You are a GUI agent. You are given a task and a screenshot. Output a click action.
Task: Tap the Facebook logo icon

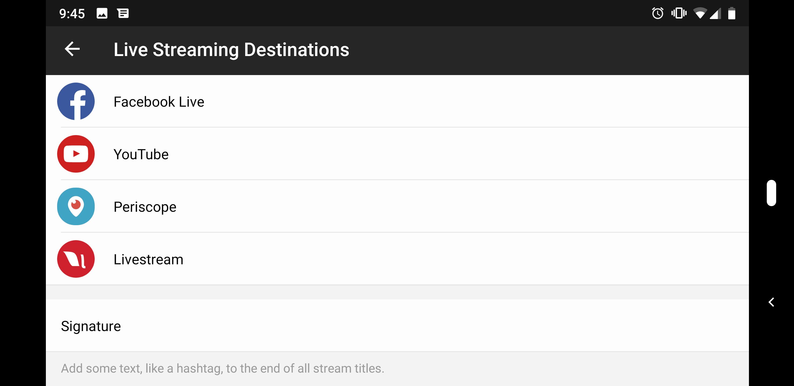(x=76, y=101)
